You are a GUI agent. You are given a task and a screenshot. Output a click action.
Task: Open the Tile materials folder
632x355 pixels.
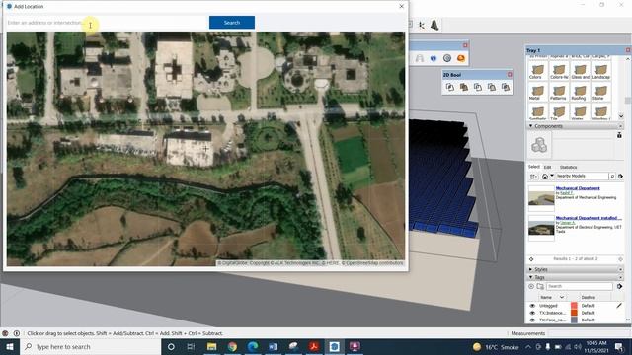pyautogui.click(x=559, y=112)
